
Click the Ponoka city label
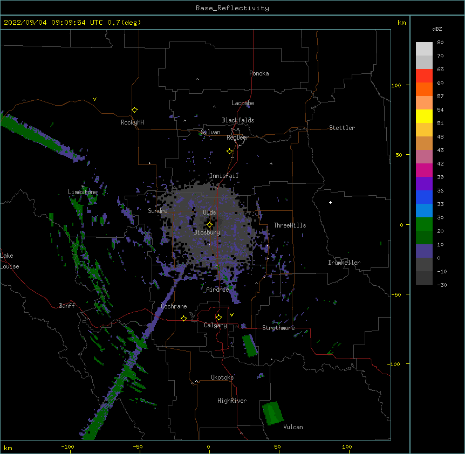coord(259,73)
